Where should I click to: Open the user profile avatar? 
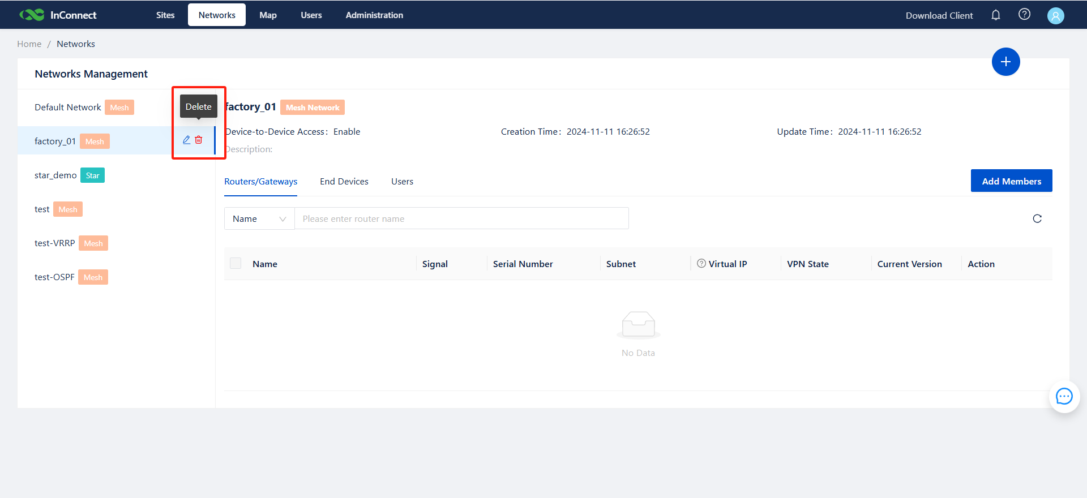coord(1055,16)
